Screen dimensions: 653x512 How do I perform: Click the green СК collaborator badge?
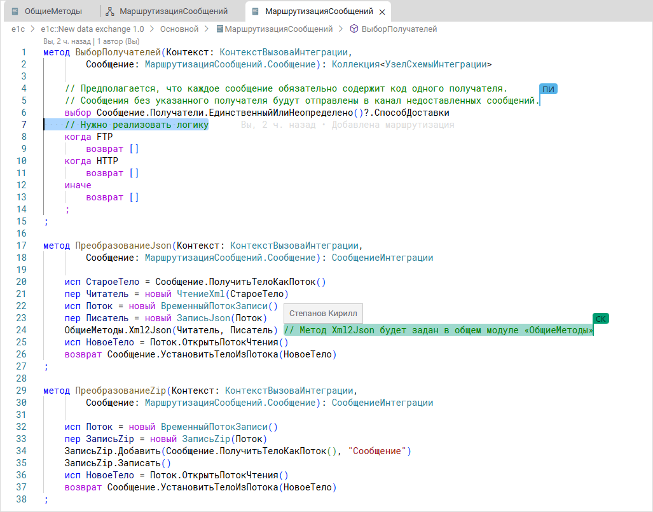pyautogui.click(x=600, y=319)
